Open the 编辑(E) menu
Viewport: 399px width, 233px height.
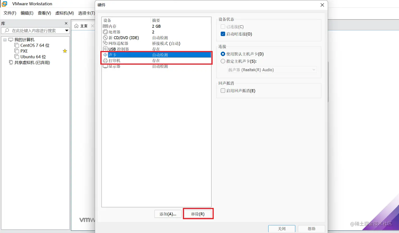(x=27, y=13)
